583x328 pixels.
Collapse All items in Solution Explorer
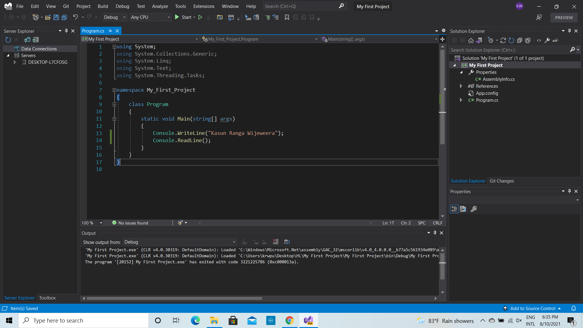(520, 40)
